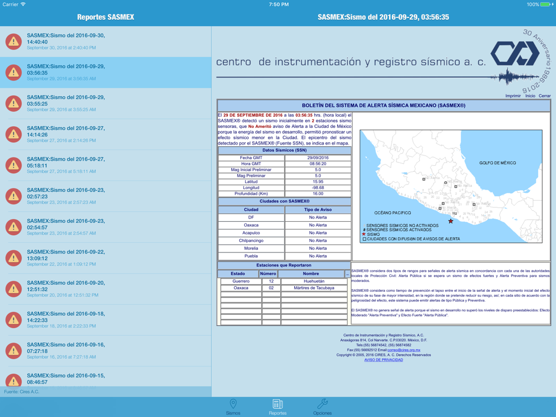Click the Guerrero state cell
556x417 pixels.
pos(241,281)
